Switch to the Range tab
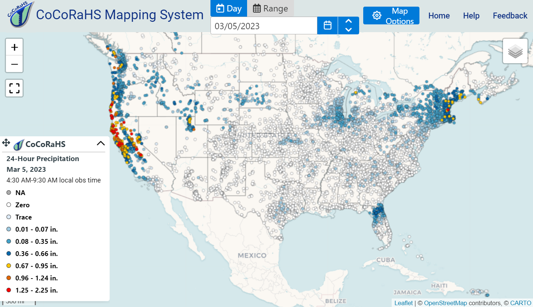Image resolution: width=533 pixels, height=307 pixels. (x=270, y=8)
